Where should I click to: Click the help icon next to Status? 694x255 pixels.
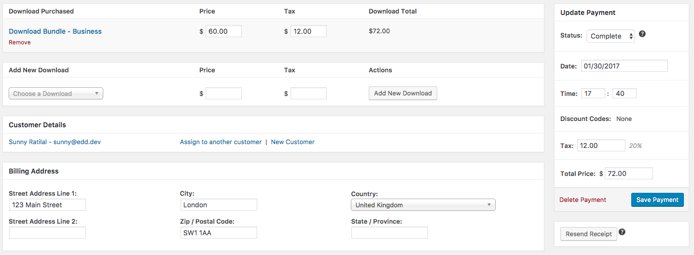click(x=642, y=34)
